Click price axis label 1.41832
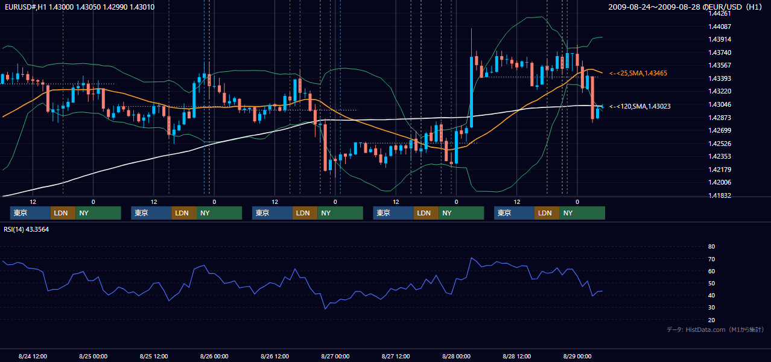 point(720,195)
